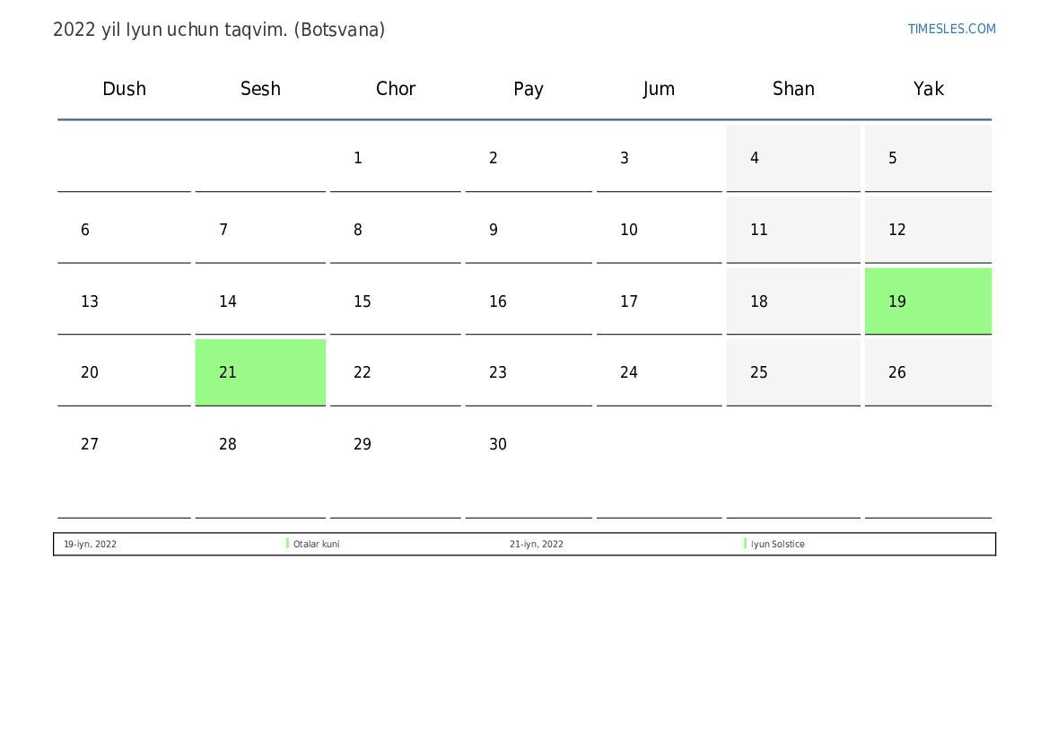Select June 15 on the calendar
Screen dimensions: 1049x742
coord(395,301)
